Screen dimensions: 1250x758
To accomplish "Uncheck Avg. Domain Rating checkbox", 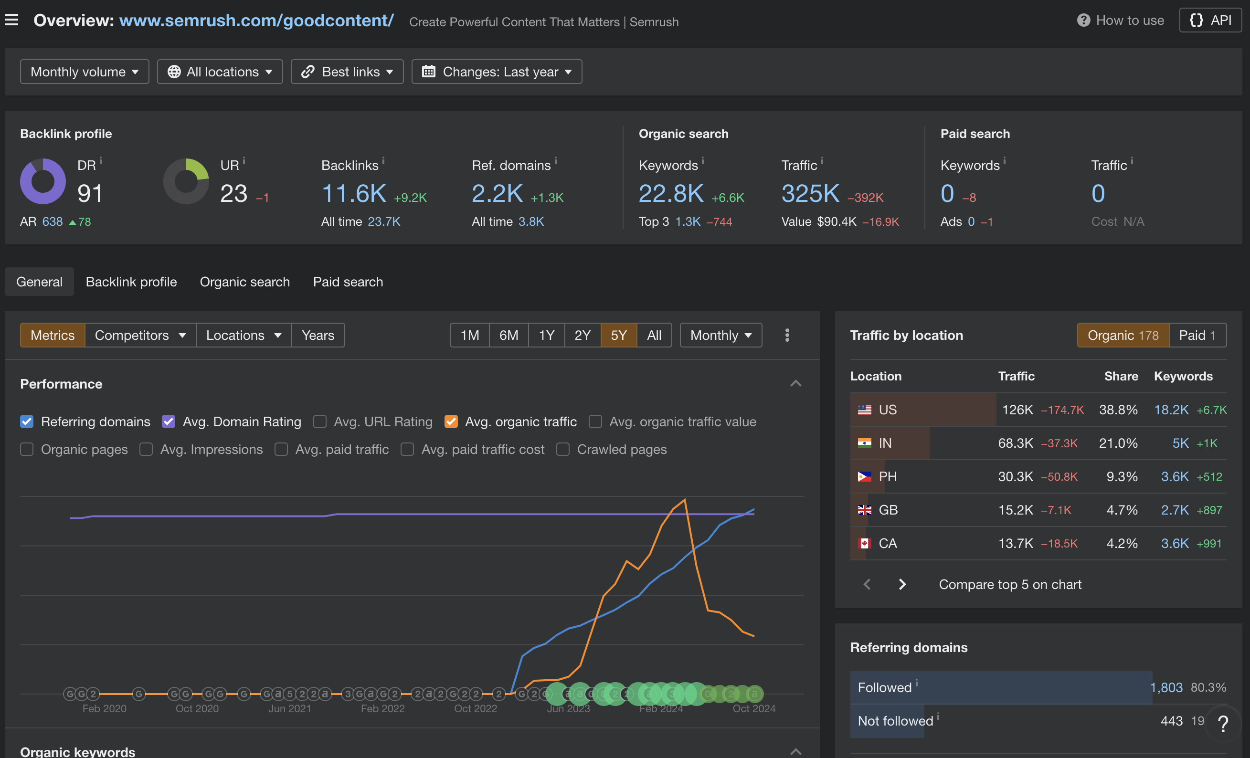I will 169,421.
